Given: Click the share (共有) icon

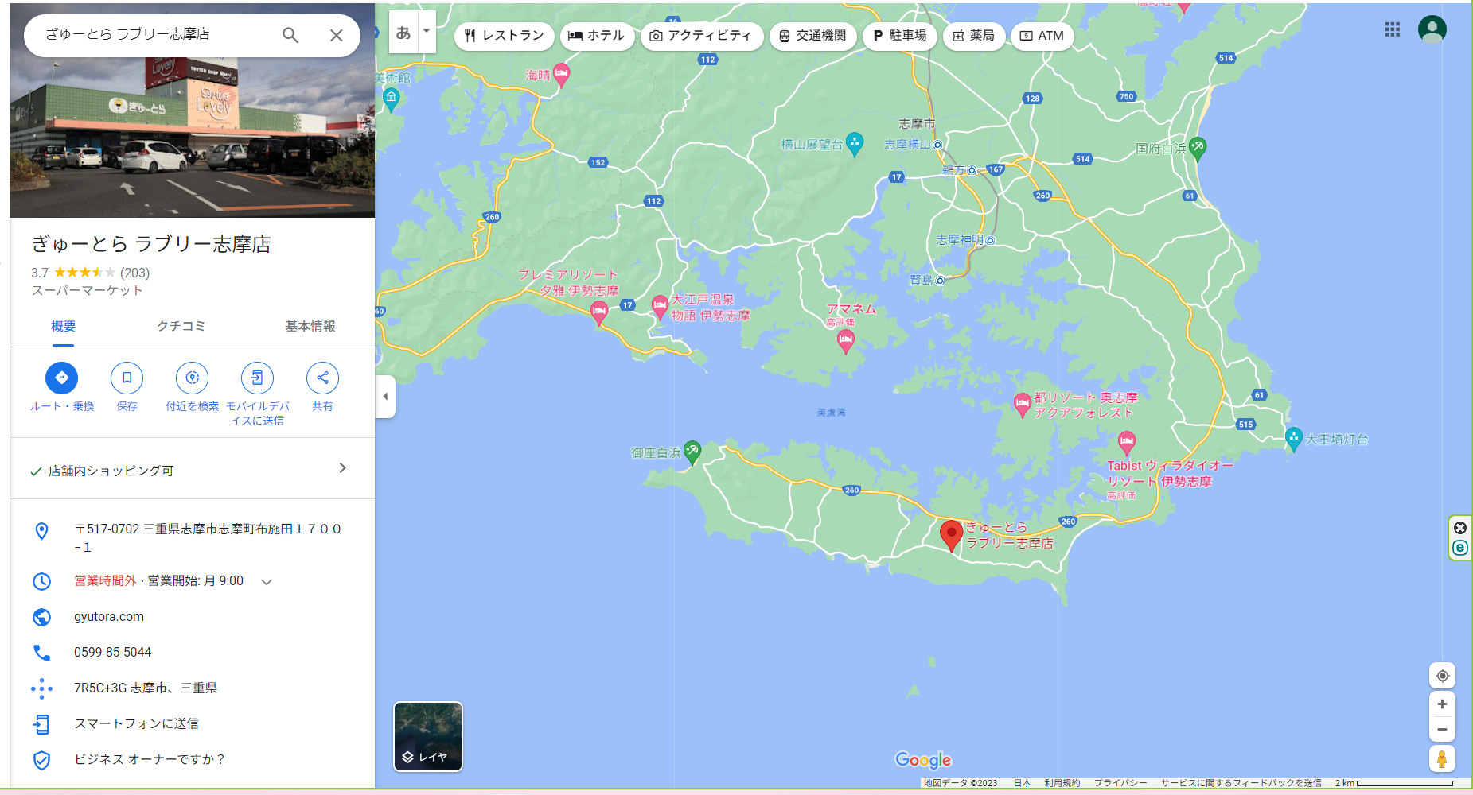Looking at the screenshot, I should (x=322, y=378).
